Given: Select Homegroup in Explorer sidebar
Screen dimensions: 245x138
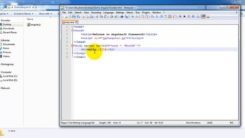Looking at the screenshot, I should tap(7, 64).
